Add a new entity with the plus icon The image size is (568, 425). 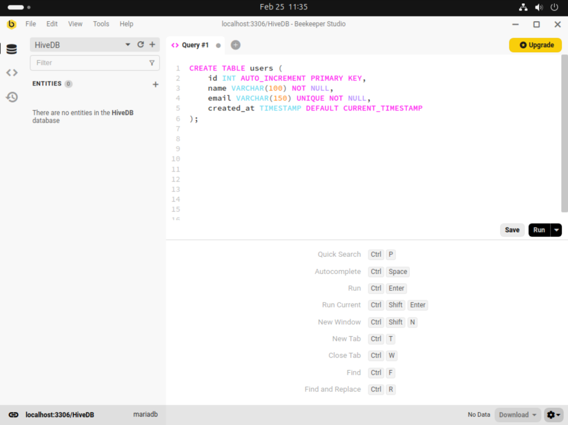[x=156, y=84]
